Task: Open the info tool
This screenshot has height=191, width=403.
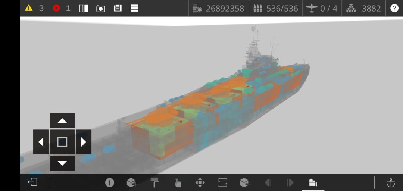Action: [x=109, y=182]
